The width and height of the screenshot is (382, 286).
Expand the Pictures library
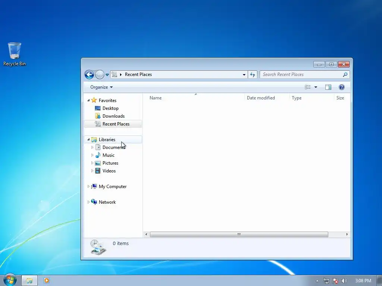(x=93, y=163)
